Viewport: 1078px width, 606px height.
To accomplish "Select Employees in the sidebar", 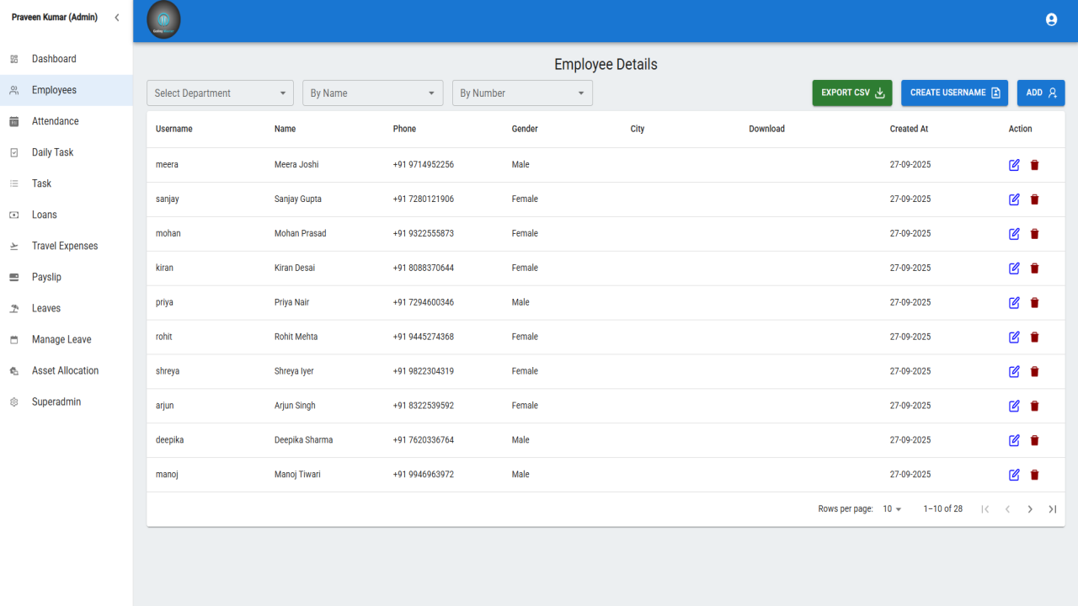I will (67, 90).
